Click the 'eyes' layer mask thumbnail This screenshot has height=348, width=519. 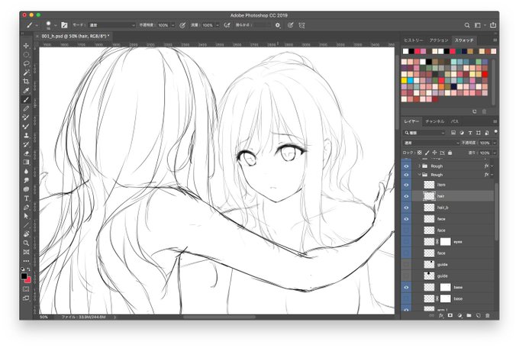pyautogui.click(x=446, y=242)
